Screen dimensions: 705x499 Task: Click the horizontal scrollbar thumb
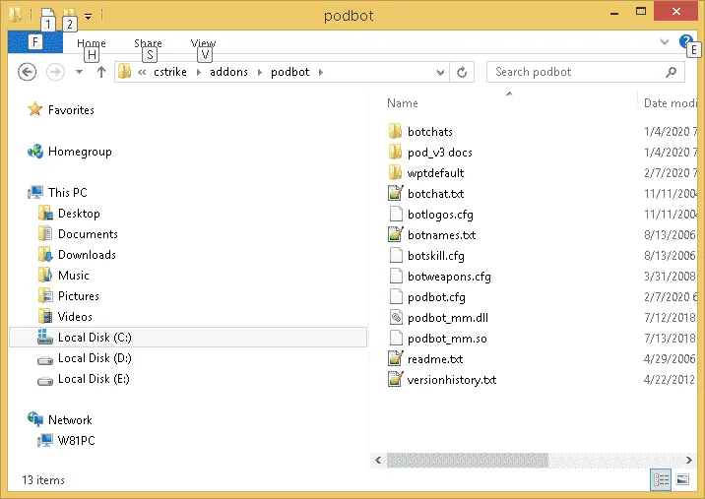(x=468, y=461)
